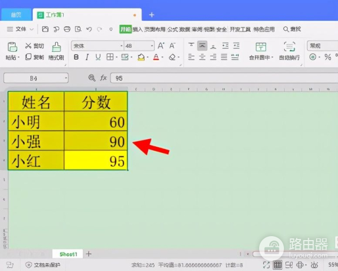Image resolution: width=338 pixels, height=271 pixels.
Task: Copy the selection with 复制
Action: (34, 57)
